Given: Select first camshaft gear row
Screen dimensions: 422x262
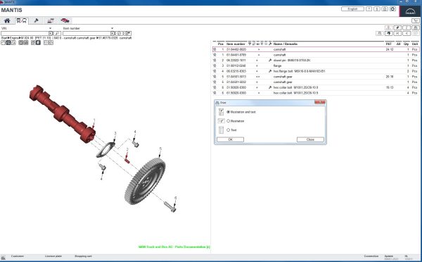Looking at the screenshot, I should coord(316,77).
